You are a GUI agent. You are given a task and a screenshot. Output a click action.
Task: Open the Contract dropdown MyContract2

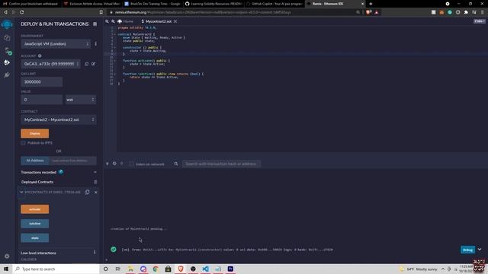coord(59,119)
